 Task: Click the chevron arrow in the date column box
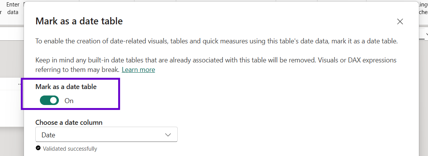coord(168,135)
